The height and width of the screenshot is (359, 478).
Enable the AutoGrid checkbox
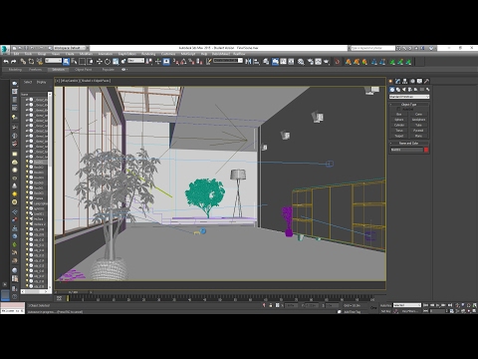pyautogui.click(x=398, y=109)
